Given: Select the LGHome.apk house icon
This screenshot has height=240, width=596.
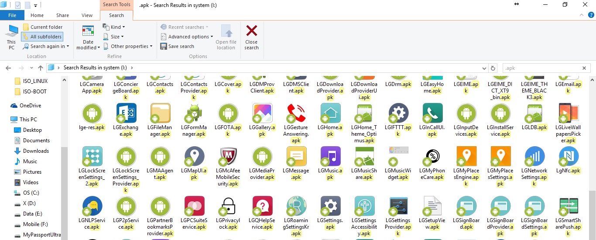Looking at the screenshot, I should coord(330,113).
